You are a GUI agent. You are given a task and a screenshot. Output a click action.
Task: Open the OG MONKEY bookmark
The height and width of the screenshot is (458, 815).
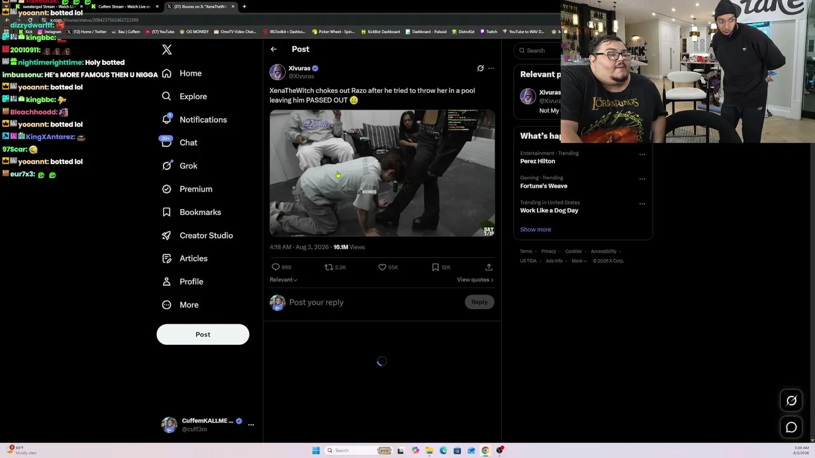(194, 32)
